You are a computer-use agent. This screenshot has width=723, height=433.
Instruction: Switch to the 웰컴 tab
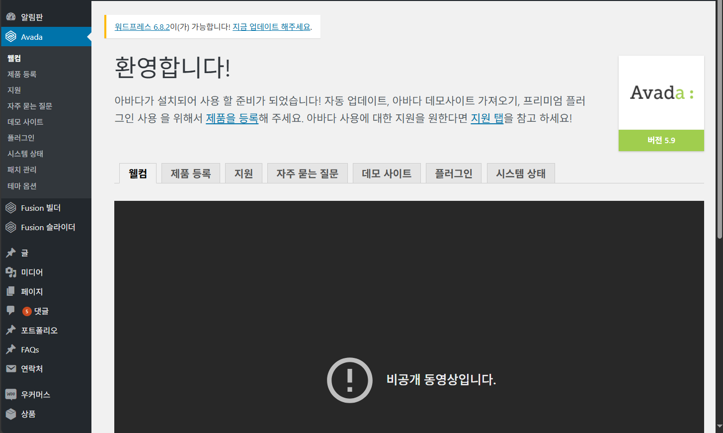pyautogui.click(x=138, y=173)
